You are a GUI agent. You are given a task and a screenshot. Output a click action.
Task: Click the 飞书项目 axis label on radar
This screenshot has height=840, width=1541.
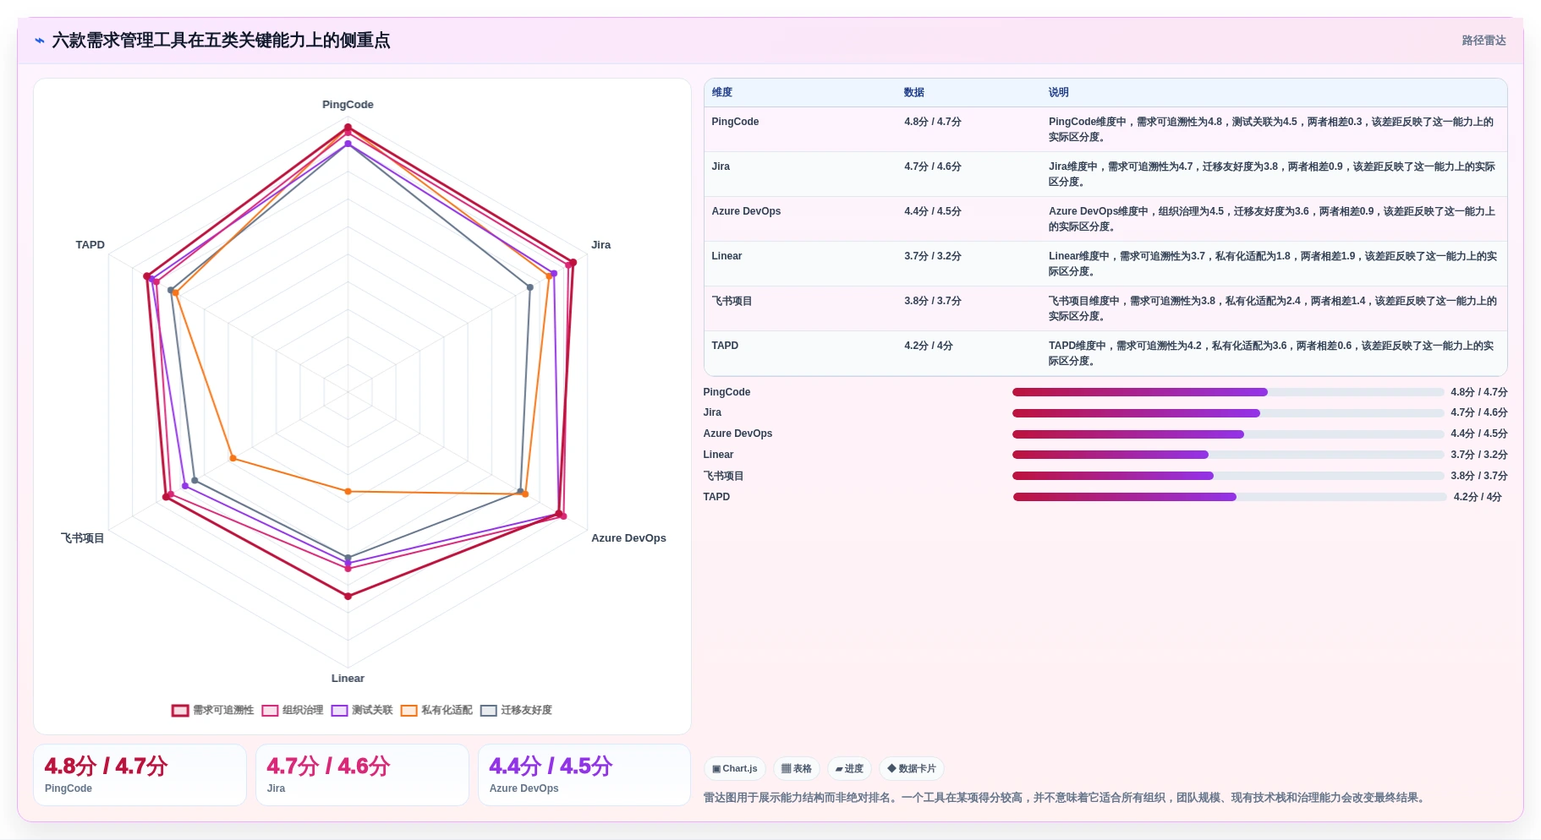(82, 538)
